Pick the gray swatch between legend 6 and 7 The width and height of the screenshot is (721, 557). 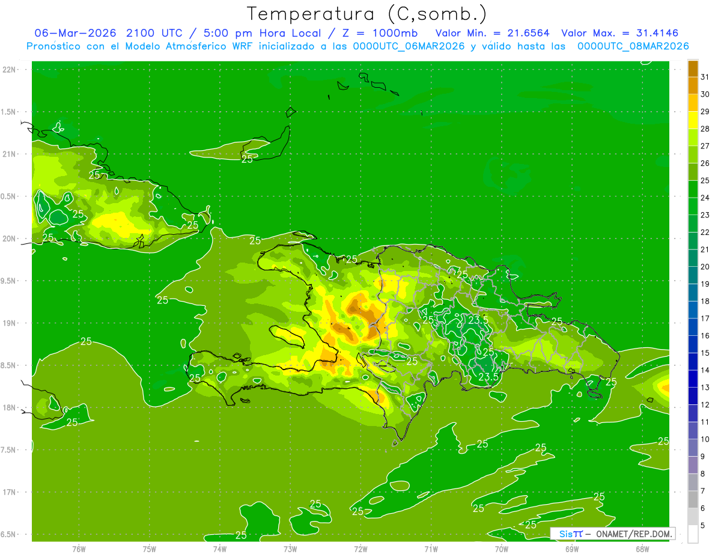[x=693, y=499]
